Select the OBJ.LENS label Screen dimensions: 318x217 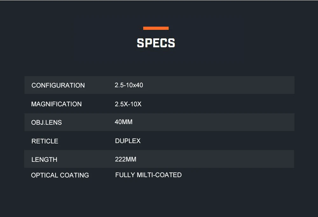[x=46, y=122]
